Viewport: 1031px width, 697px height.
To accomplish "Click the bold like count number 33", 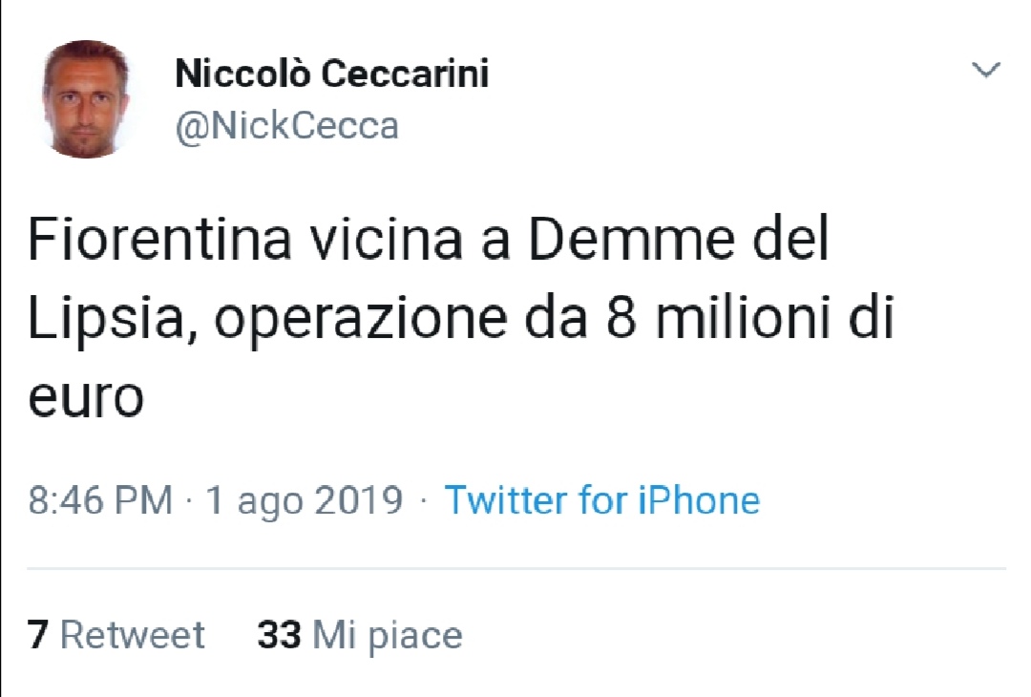I will tap(279, 633).
